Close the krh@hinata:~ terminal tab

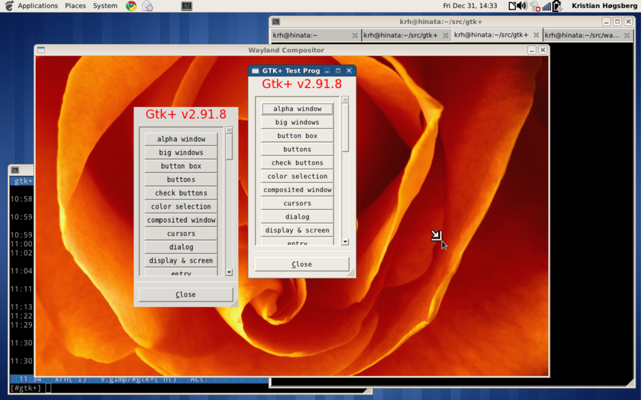point(355,35)
